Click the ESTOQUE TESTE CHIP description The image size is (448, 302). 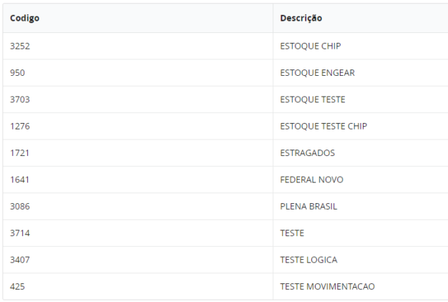323,126
